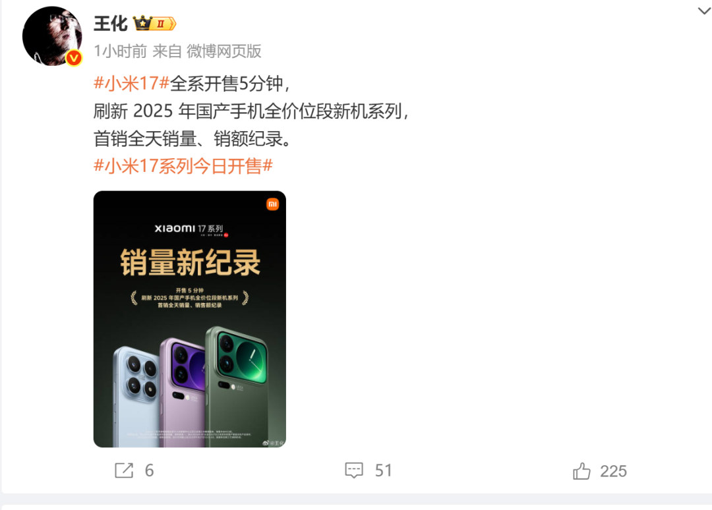The image size is (712, 510).
Task: Click the orange verified V badge
Action: (x=74, y=58)
